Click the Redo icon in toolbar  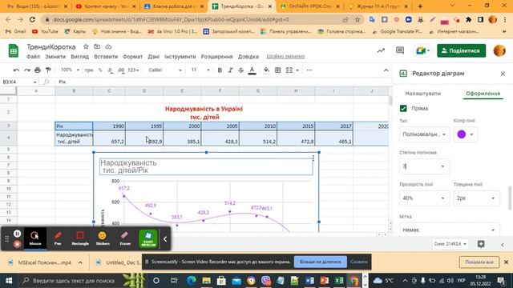point(27,70)
